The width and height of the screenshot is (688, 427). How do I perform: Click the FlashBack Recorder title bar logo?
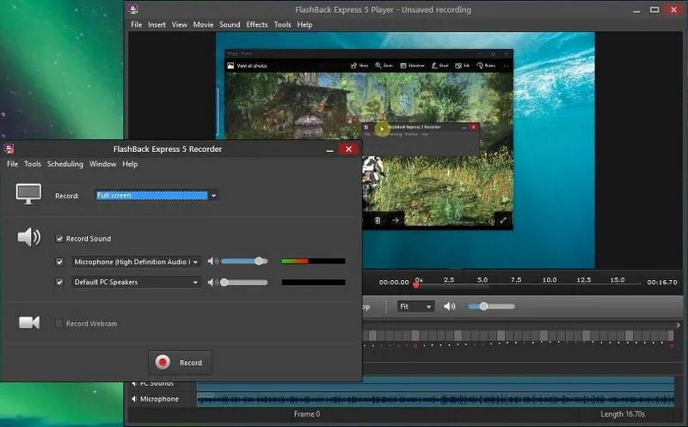(8, 148)
